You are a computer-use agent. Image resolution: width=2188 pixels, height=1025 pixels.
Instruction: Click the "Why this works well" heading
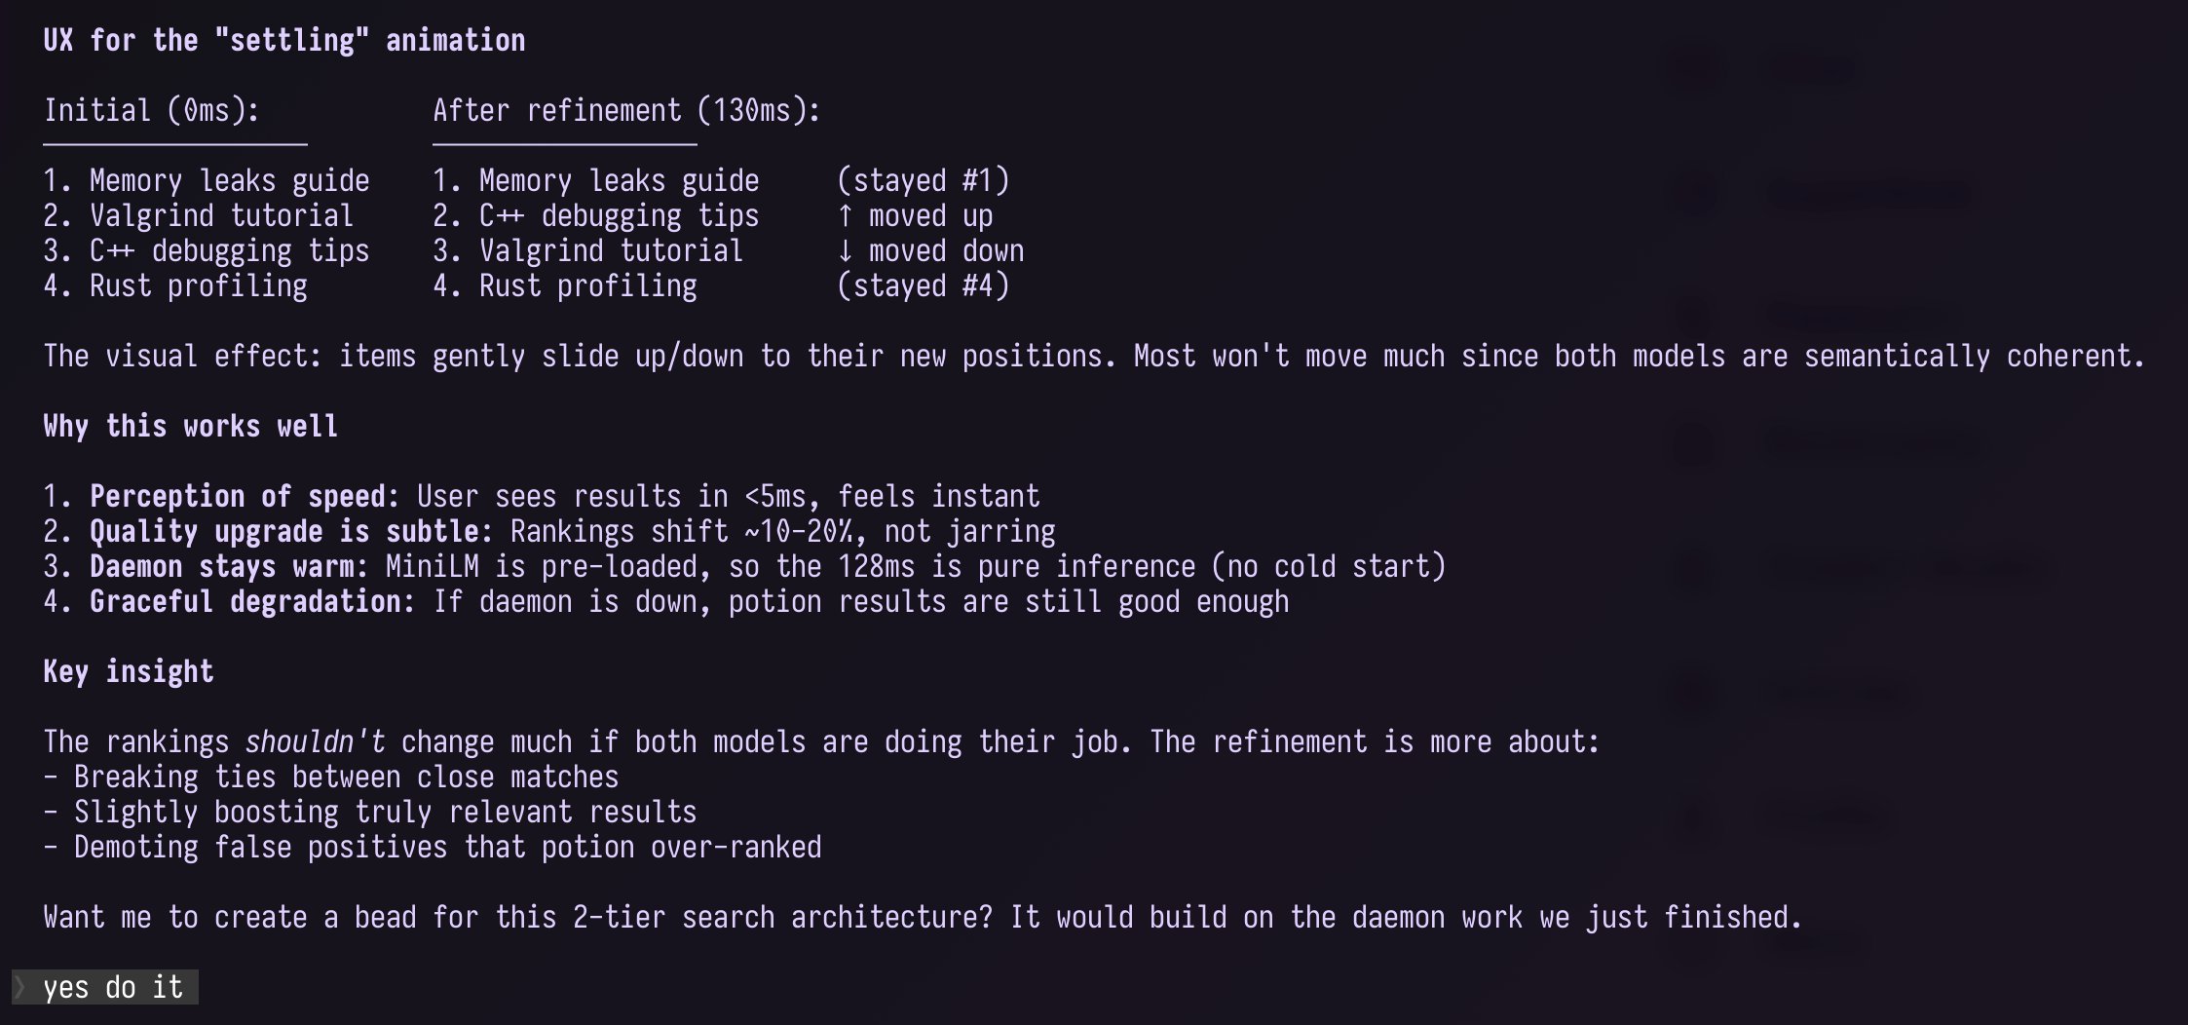[190, 426]
